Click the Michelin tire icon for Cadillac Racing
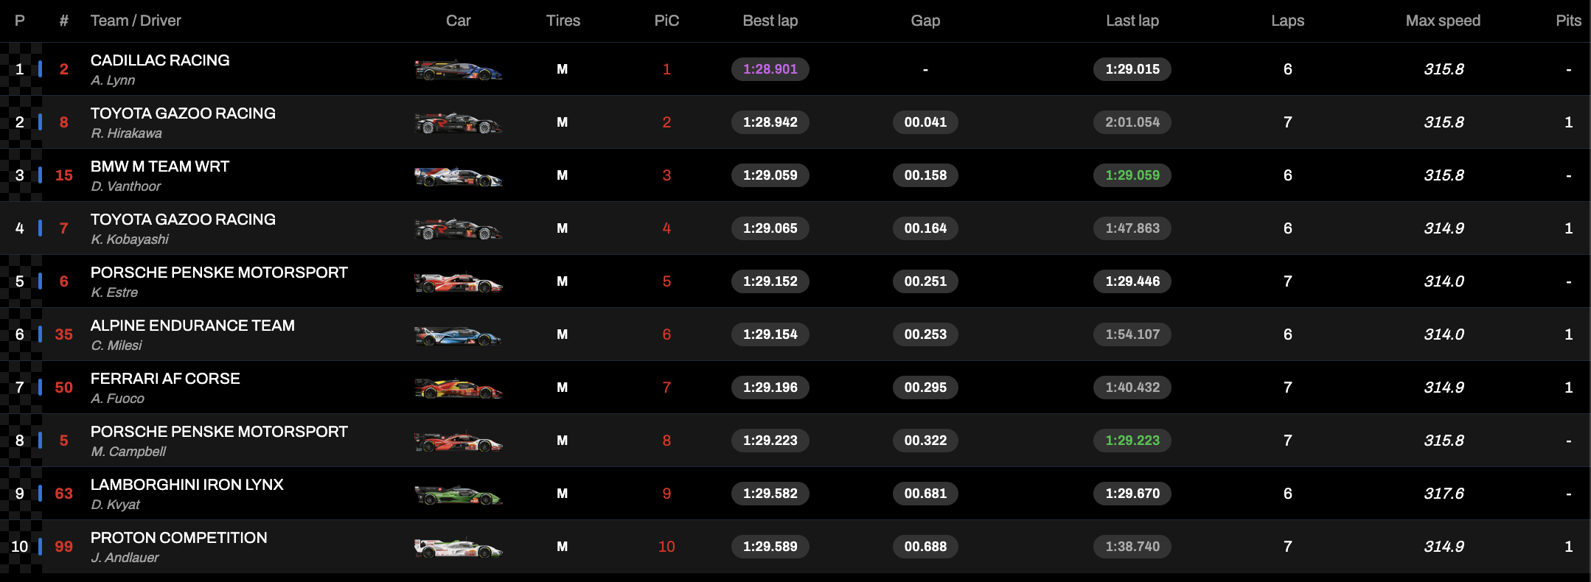Screen dimensions: 1591x582 [563, 69]
